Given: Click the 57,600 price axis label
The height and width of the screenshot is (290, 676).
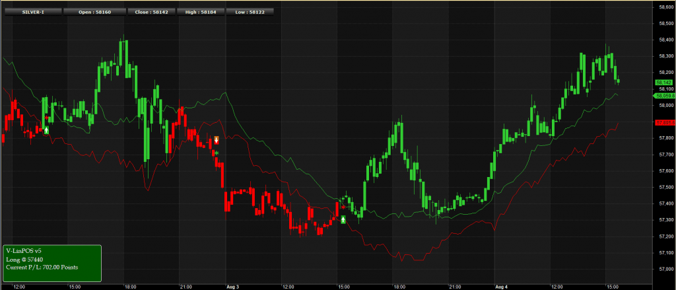Looking at the screenshot, I should [665, 171].
